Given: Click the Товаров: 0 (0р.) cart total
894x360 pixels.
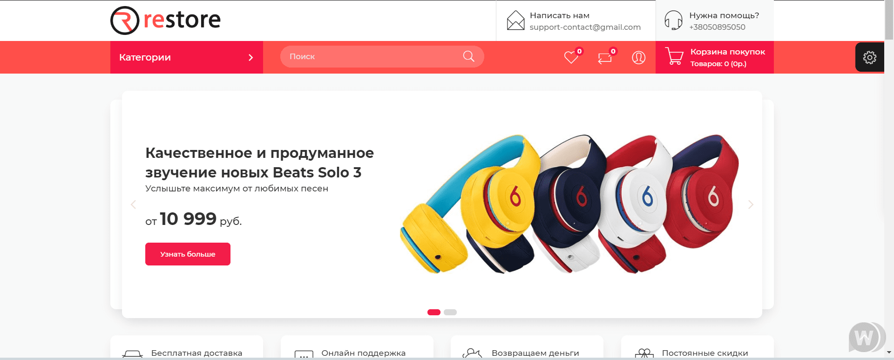Looking at the screenshot, I should tap(718, 64).
